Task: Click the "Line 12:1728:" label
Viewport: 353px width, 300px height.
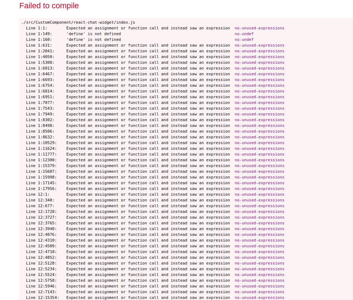Action: click(42, 211)
